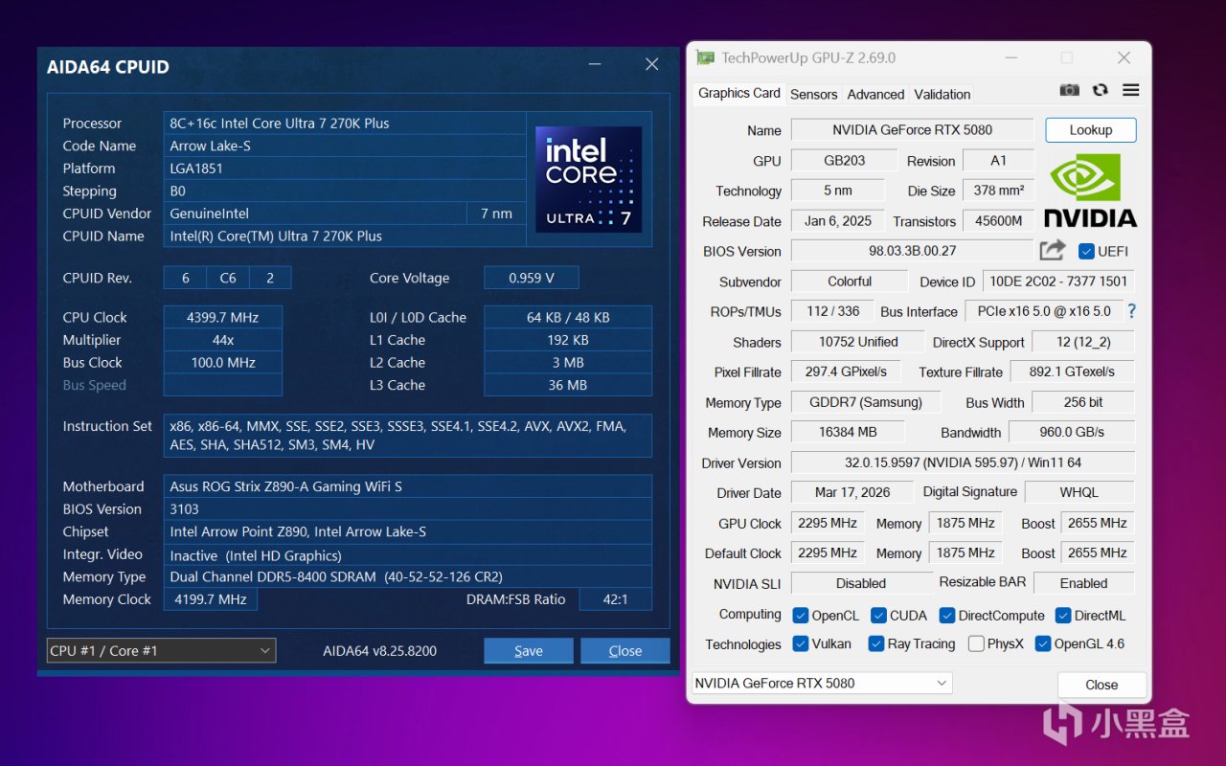Click the Lookup button in GPU-Z

(1091, 130)
